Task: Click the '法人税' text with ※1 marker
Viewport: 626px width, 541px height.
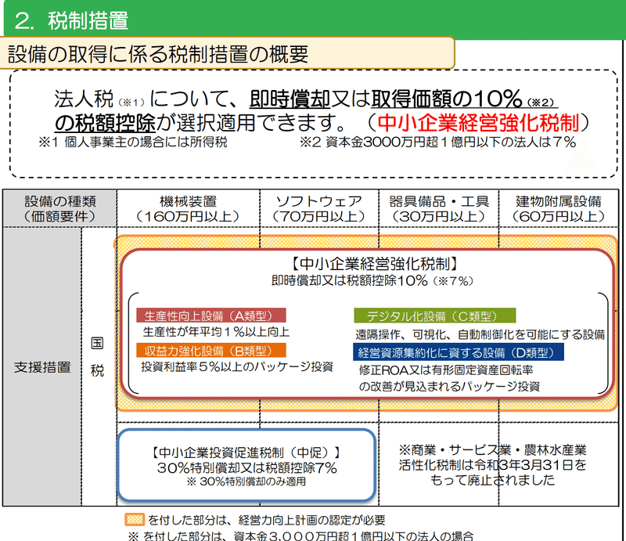Action: (x=84, y=99)
